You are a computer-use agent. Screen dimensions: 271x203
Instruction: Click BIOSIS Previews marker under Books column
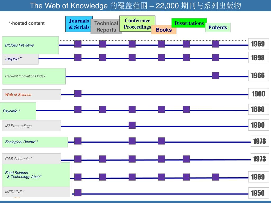pos(161,44)
